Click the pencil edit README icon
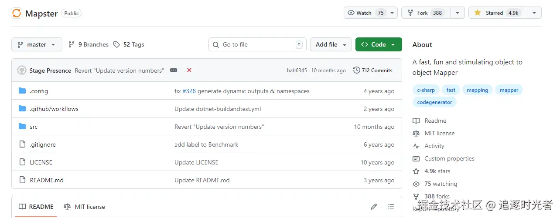Image resolution: width=560 pixels, height=218 pixels. pos(374,207)
